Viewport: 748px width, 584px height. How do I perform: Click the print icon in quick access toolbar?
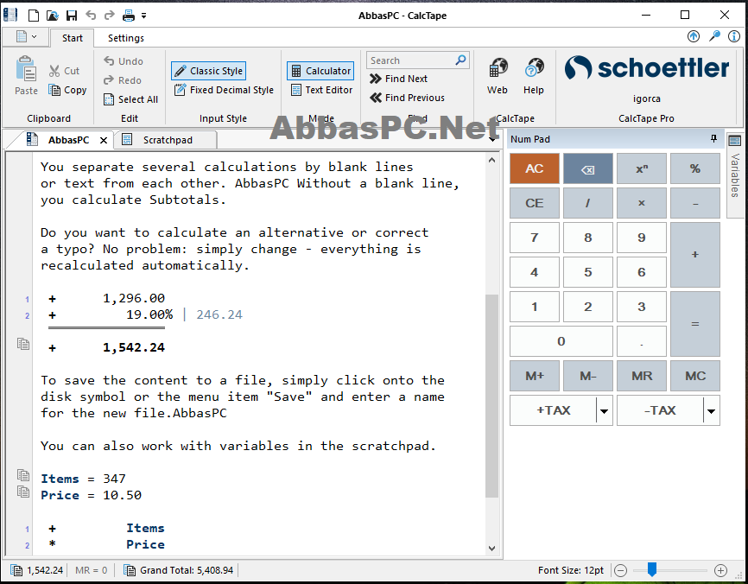[129, 16]
